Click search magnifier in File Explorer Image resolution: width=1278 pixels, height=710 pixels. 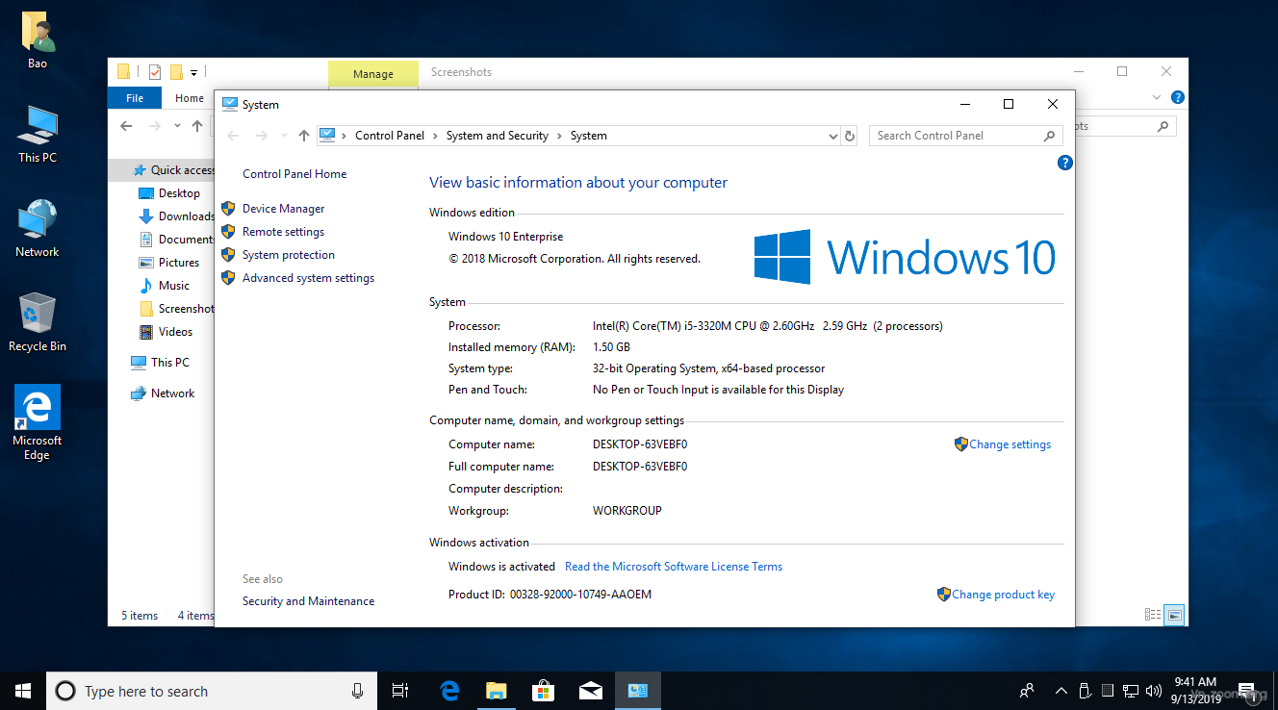[x=1163, y=126]
